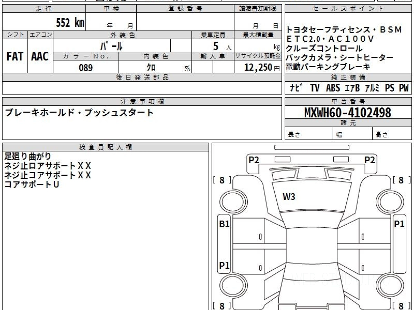Click the カラーNo. header
This screenshot has height=310, width=414.
pos(86,56)
